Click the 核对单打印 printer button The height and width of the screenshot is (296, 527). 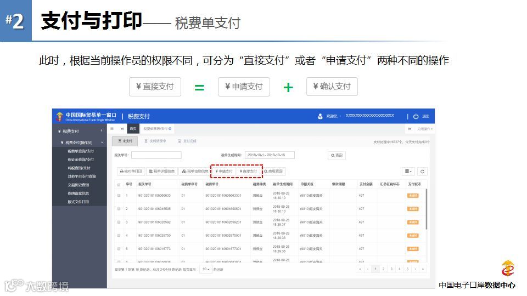point(131,172)
